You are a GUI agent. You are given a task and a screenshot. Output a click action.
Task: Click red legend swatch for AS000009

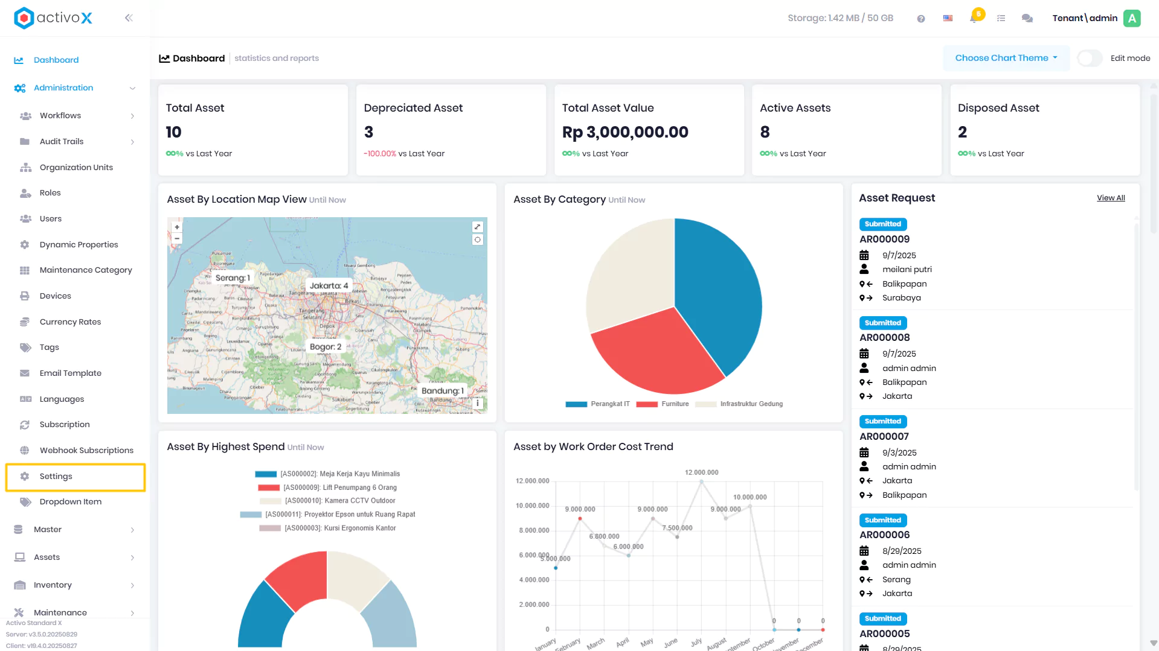[269, 487]
